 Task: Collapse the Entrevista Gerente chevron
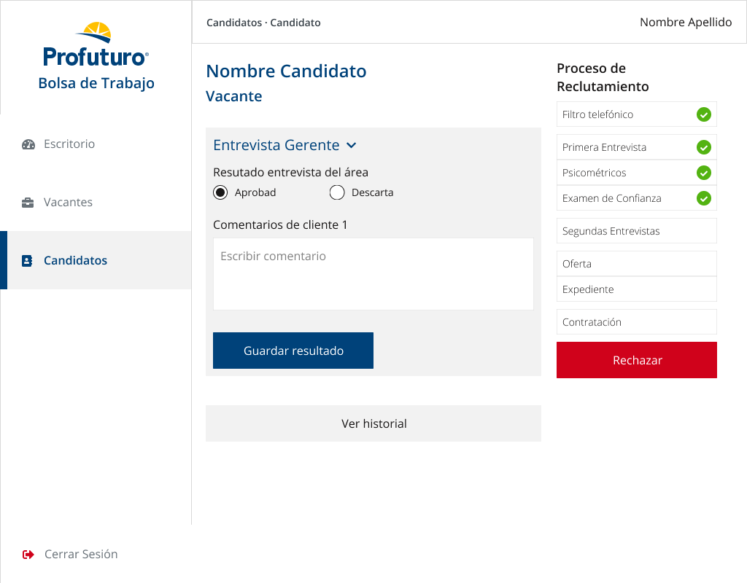pos(352,146)
